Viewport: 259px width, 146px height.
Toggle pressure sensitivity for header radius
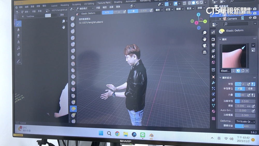[125, 12]
